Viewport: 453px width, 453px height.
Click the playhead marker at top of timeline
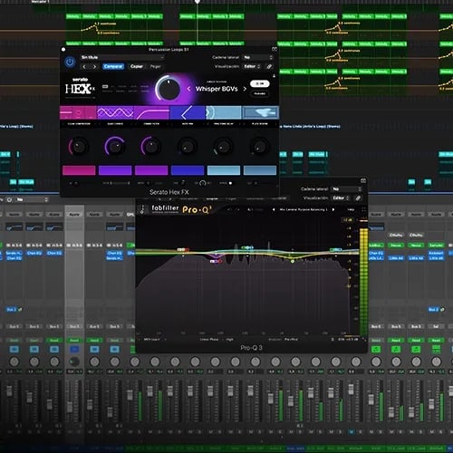pyautogui.click(x=198, y=2)
